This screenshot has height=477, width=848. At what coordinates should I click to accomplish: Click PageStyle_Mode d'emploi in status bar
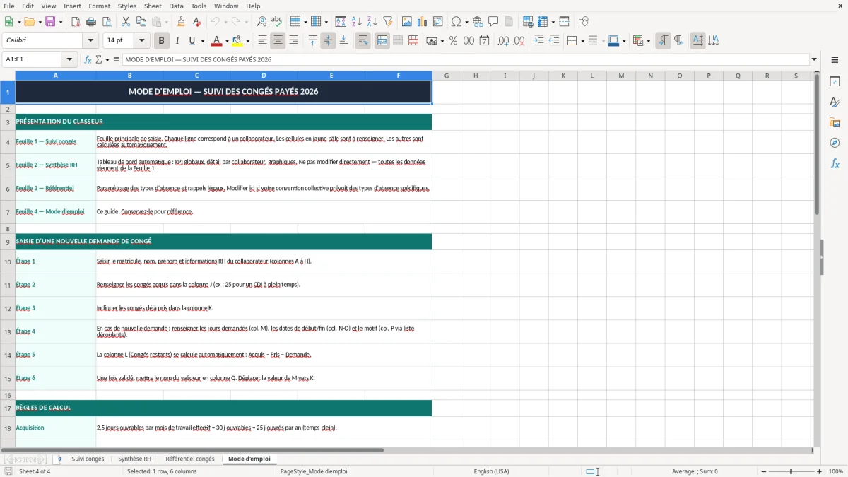pos(314,471)
